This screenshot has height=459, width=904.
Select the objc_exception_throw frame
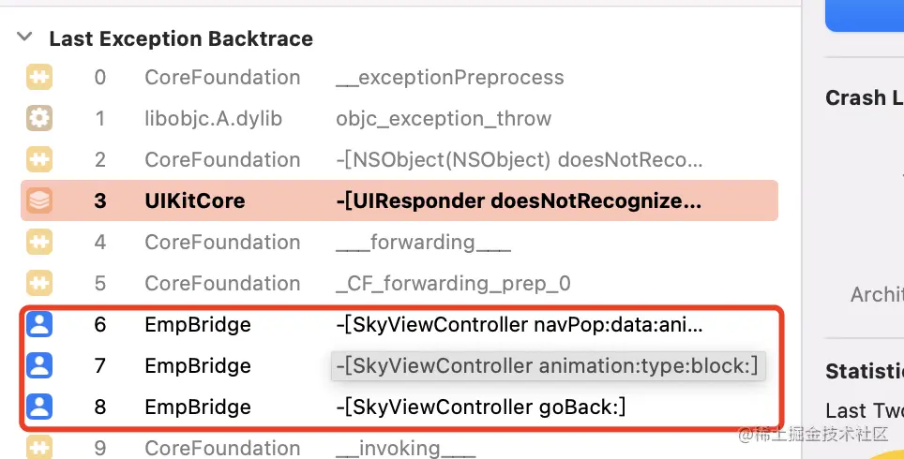point(444,119)
